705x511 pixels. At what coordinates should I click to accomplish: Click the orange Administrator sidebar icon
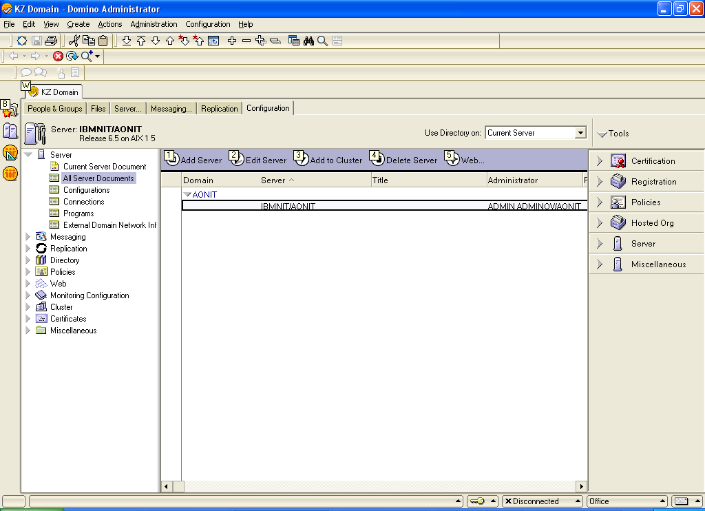10,174
